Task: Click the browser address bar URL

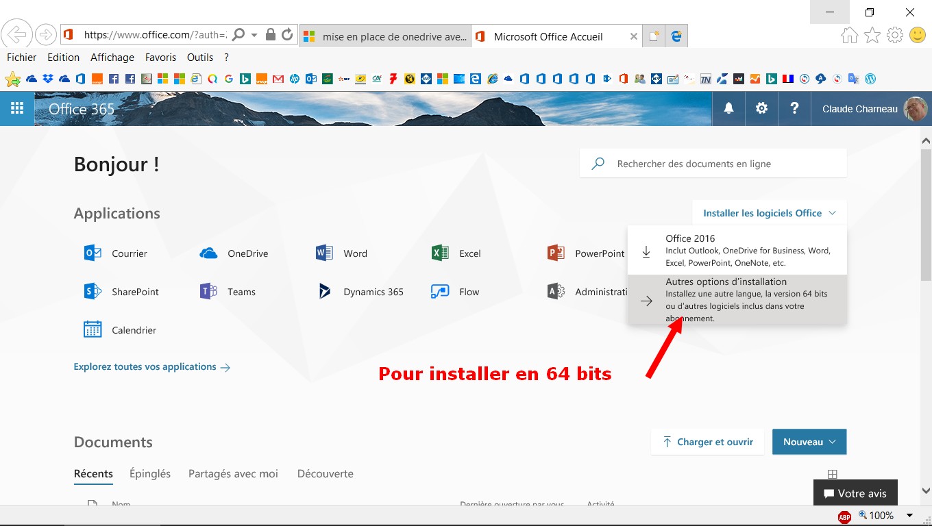Action: click(154, 34)
